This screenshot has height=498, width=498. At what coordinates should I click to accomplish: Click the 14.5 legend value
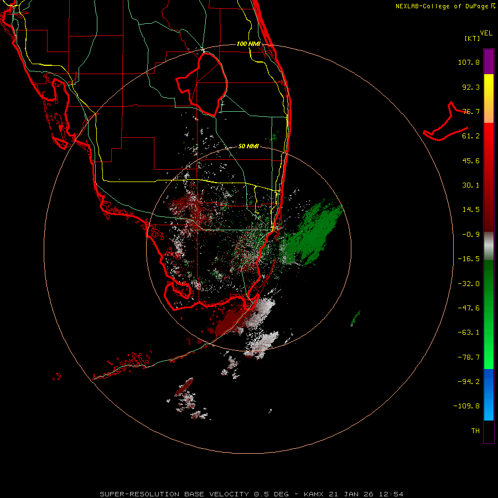tap(471, 210)
